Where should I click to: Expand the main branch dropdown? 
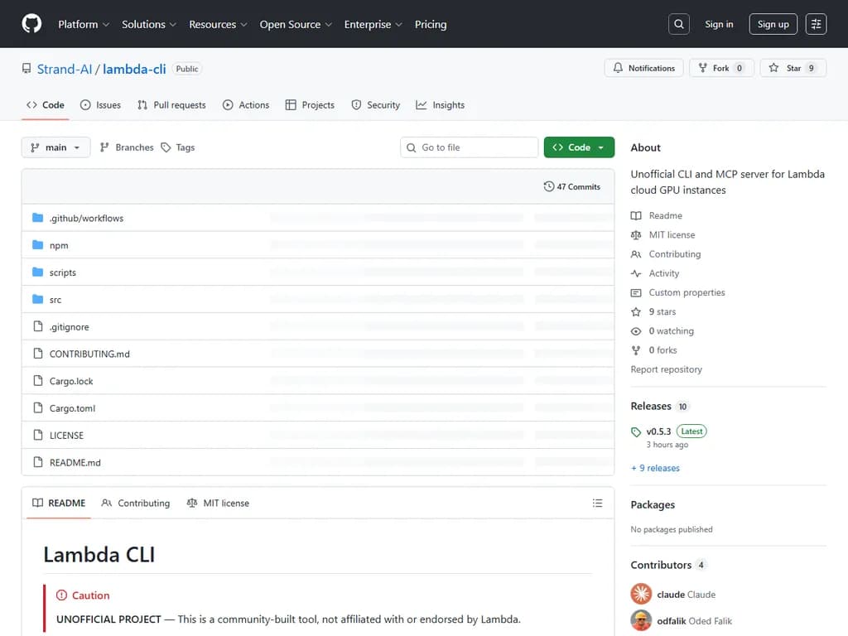click(55, 147)
